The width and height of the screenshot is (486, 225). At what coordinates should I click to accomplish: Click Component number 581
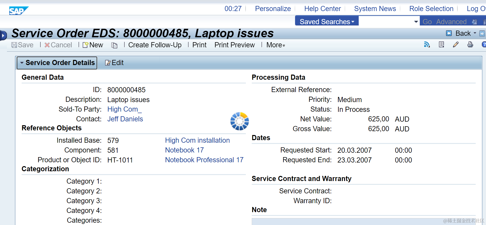[x=113, y=150]
